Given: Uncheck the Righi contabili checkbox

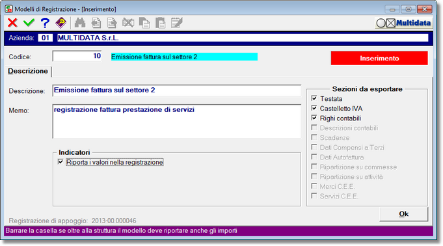Looking at the screenshot, I should tap(314, 118).
